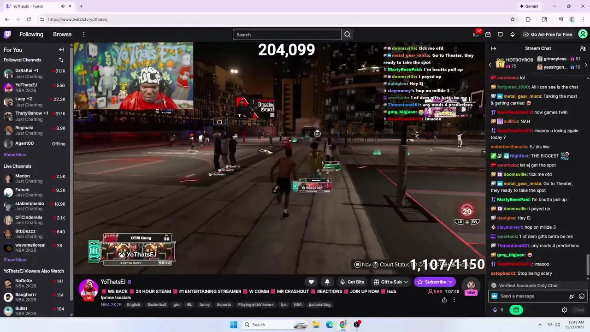The height and width of the screenshot is (332, 590).
Task: Open the three-dot menu beside Browse
Action: click(84, 35)
